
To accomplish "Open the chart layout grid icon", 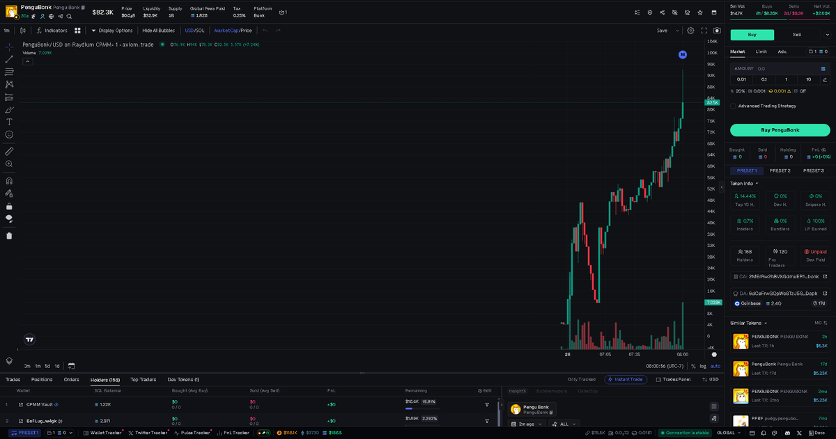I will click(x=77, y=31).
